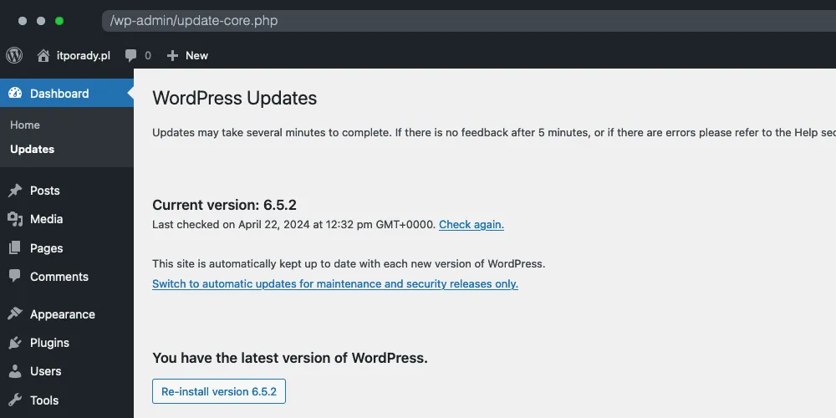Click the Media library icon
Viewport: 836px width, 418px height.
pos(15,219)
